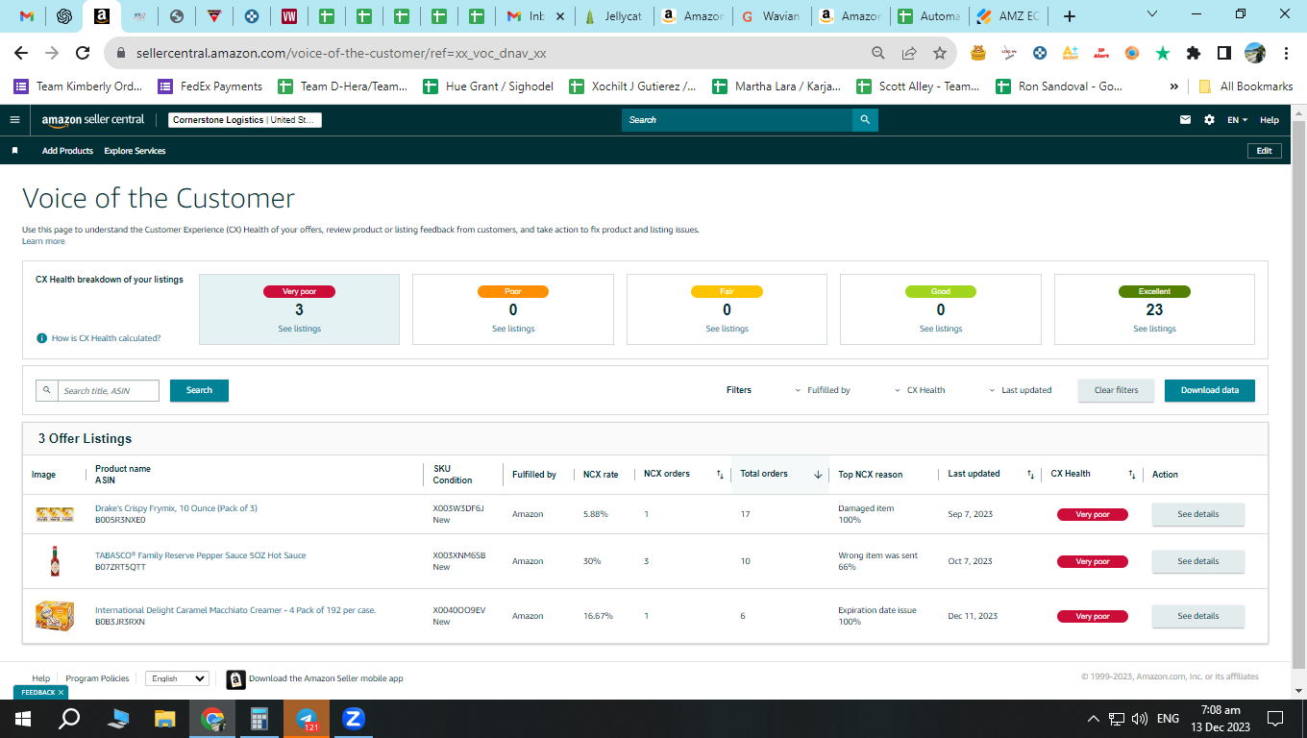Expand the Fulfilled by filter
The height and width of the screenshot is (738, 1307).
(823, 390)
